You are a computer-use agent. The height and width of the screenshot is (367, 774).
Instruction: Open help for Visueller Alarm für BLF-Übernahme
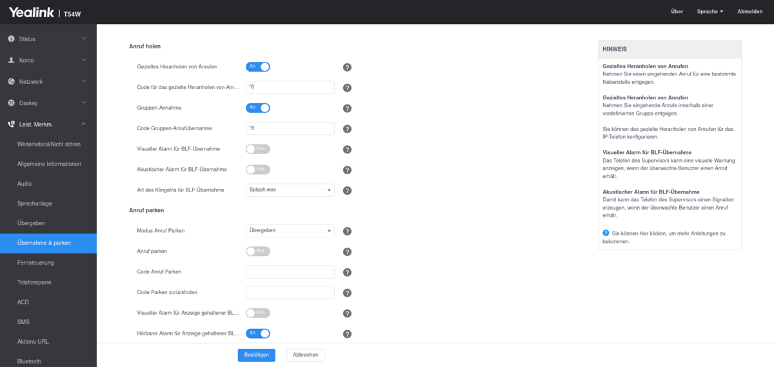(347, 150)
